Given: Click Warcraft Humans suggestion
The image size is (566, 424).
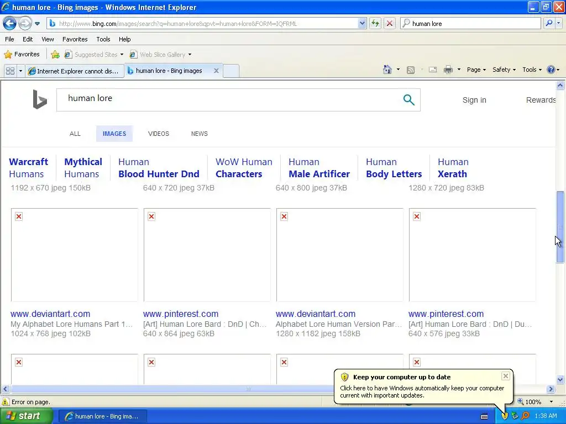Looking at the screenshot, I should (x=29, y=168).
